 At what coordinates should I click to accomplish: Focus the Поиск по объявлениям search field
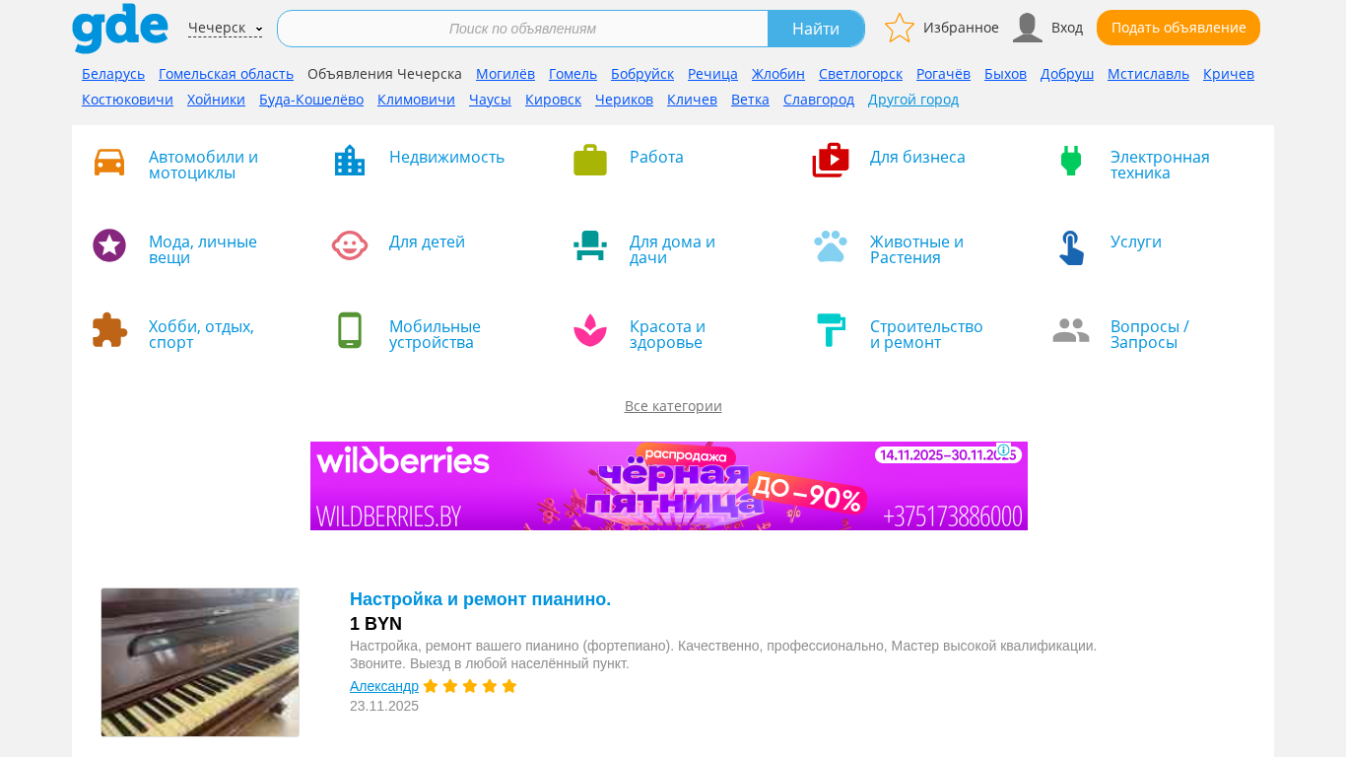click(x=522, y=29)
